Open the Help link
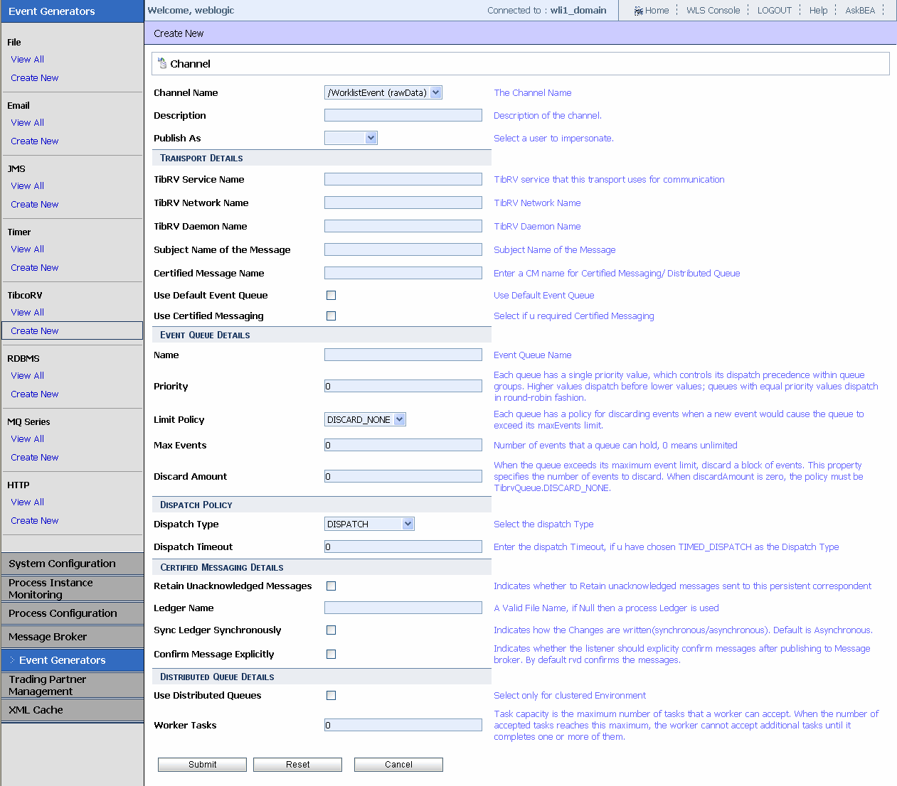This screenshot has height=786, width=897. click(818, 11)
